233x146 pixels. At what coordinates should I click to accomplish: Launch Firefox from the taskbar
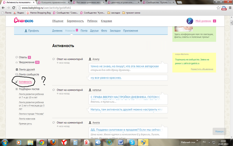tap(53, 142)
